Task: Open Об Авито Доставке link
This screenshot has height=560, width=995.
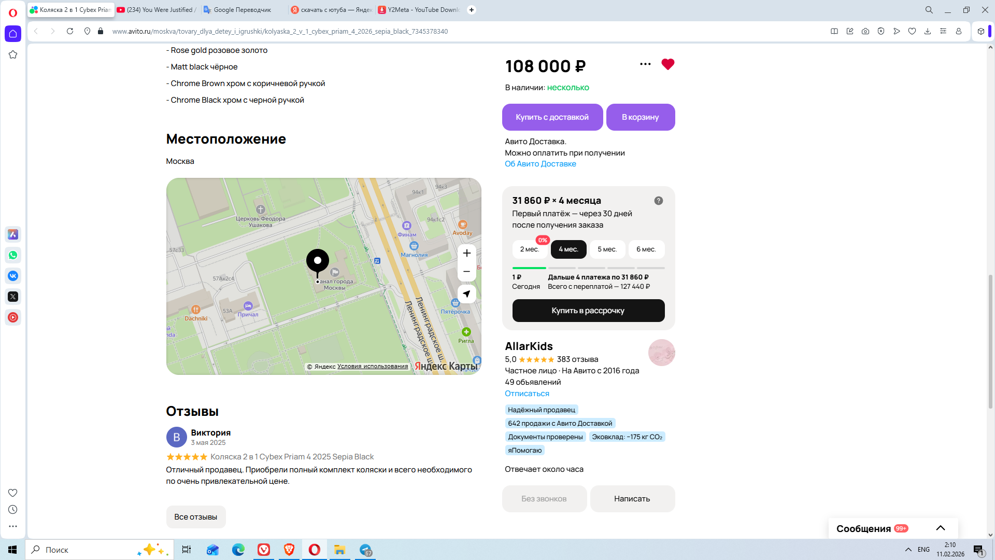Action: coord(540,164)
